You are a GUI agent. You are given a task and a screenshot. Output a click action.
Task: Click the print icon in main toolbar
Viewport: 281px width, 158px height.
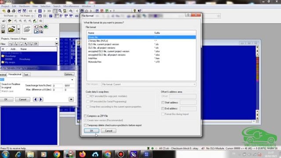pos(14,11)
